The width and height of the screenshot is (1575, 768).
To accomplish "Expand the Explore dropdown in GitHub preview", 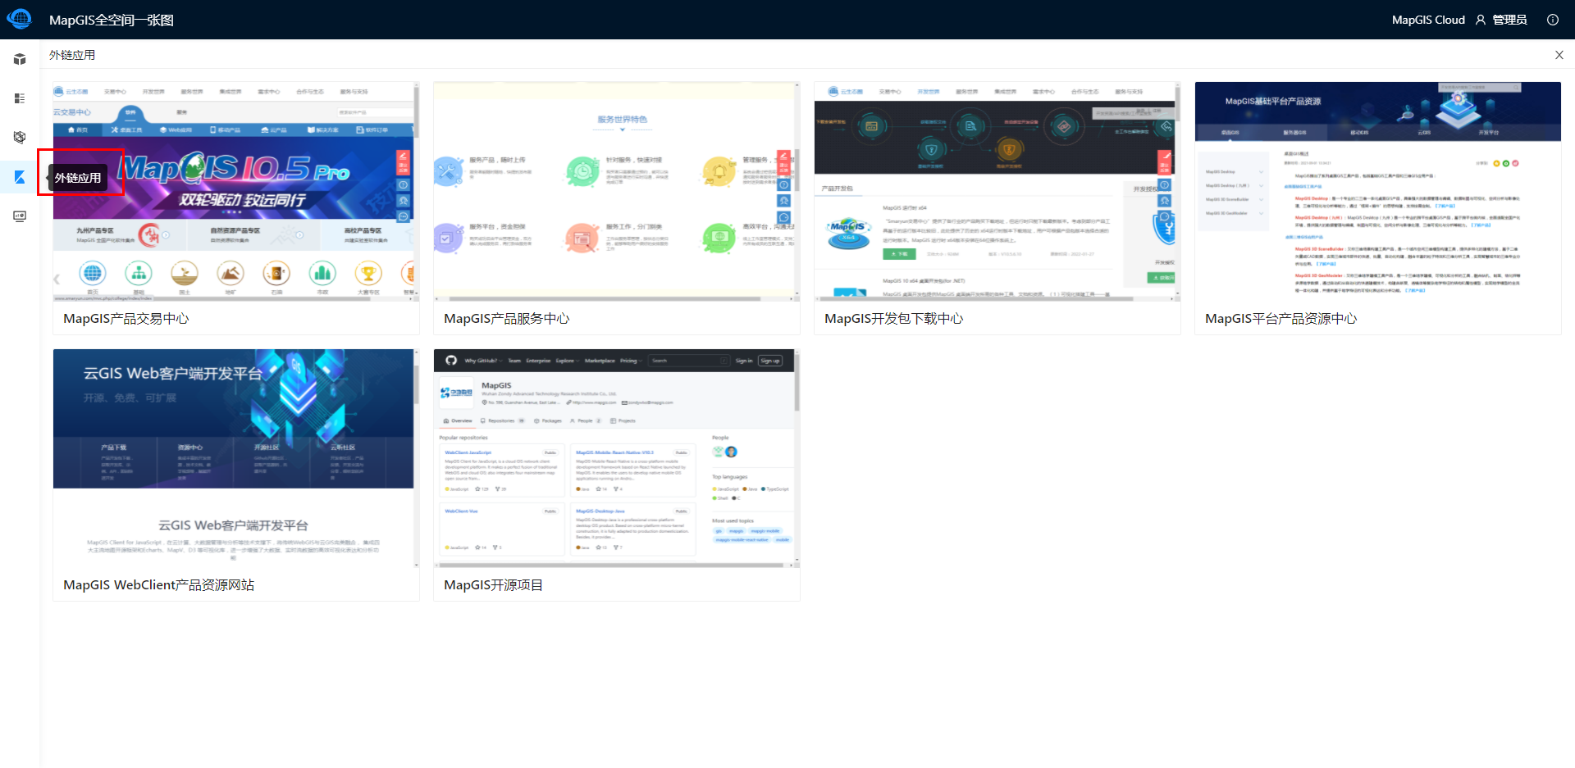I will point(567,361).
